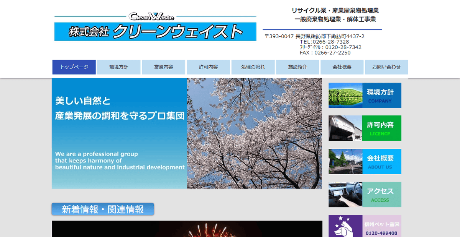Viewport: 460px width, 237px height.
Task: Click the green lake thumbnail beside 環境方針
Action: (x=345, y=95)
